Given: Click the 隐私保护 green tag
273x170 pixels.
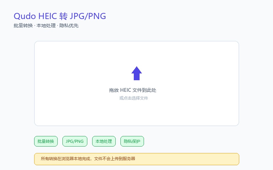Looking at the screenshot, I should [132, 141].
